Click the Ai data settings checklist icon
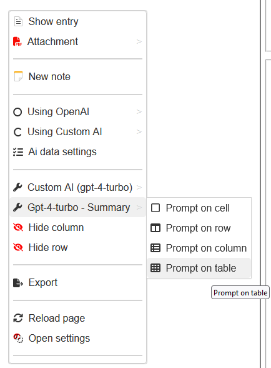Viewport: 271px width, 368px height. (x=18, y=152)
